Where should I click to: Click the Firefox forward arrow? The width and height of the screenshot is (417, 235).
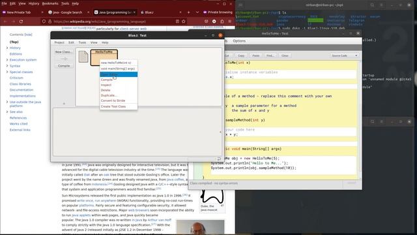[13, 22]
